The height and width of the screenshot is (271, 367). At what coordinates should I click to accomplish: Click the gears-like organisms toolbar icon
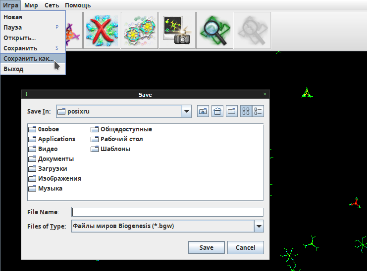140,31
